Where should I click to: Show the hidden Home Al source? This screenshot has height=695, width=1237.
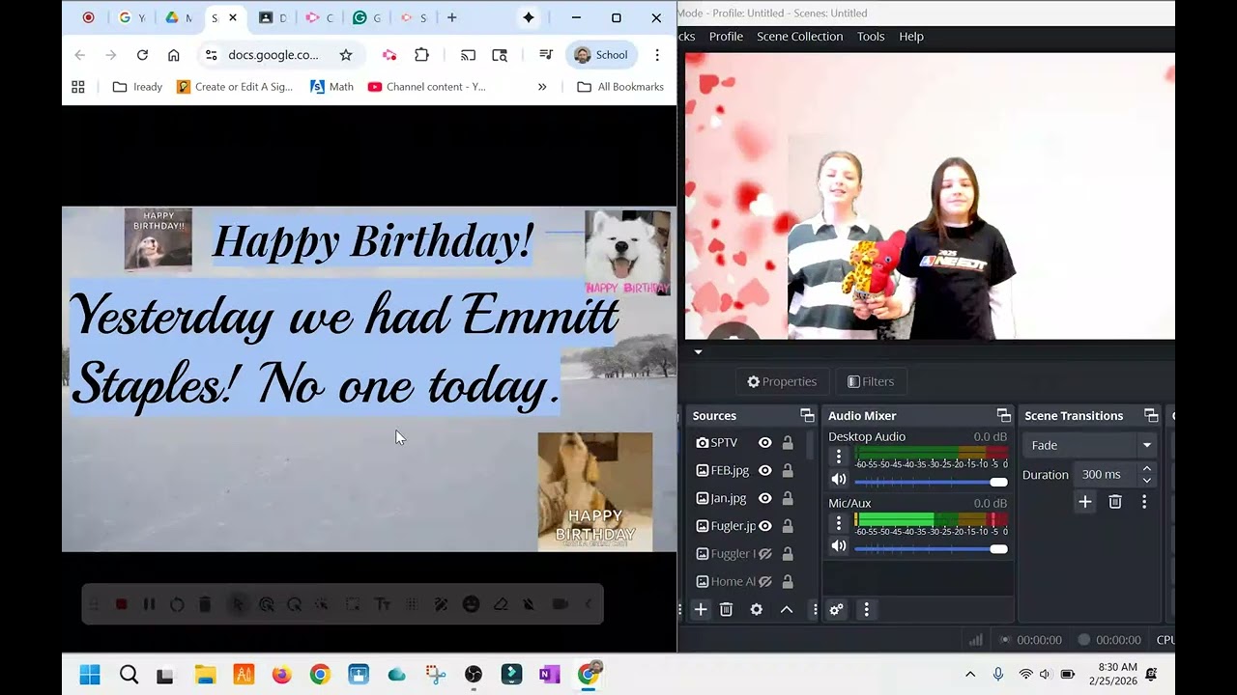[765, 582]
